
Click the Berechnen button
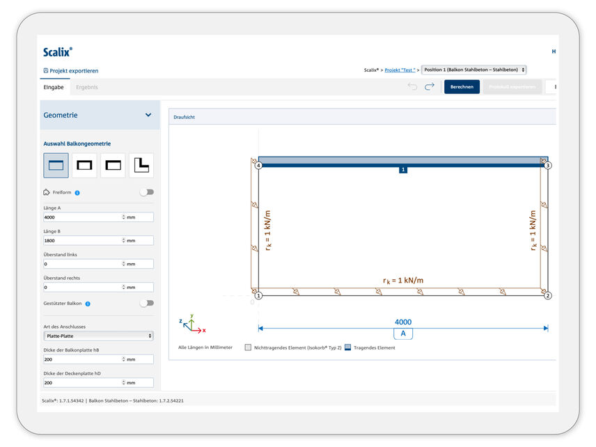tap(462, 87)
